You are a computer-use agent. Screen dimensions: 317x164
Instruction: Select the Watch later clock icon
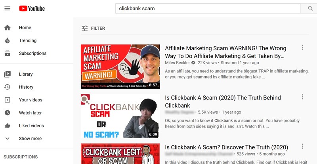[8, 113]
